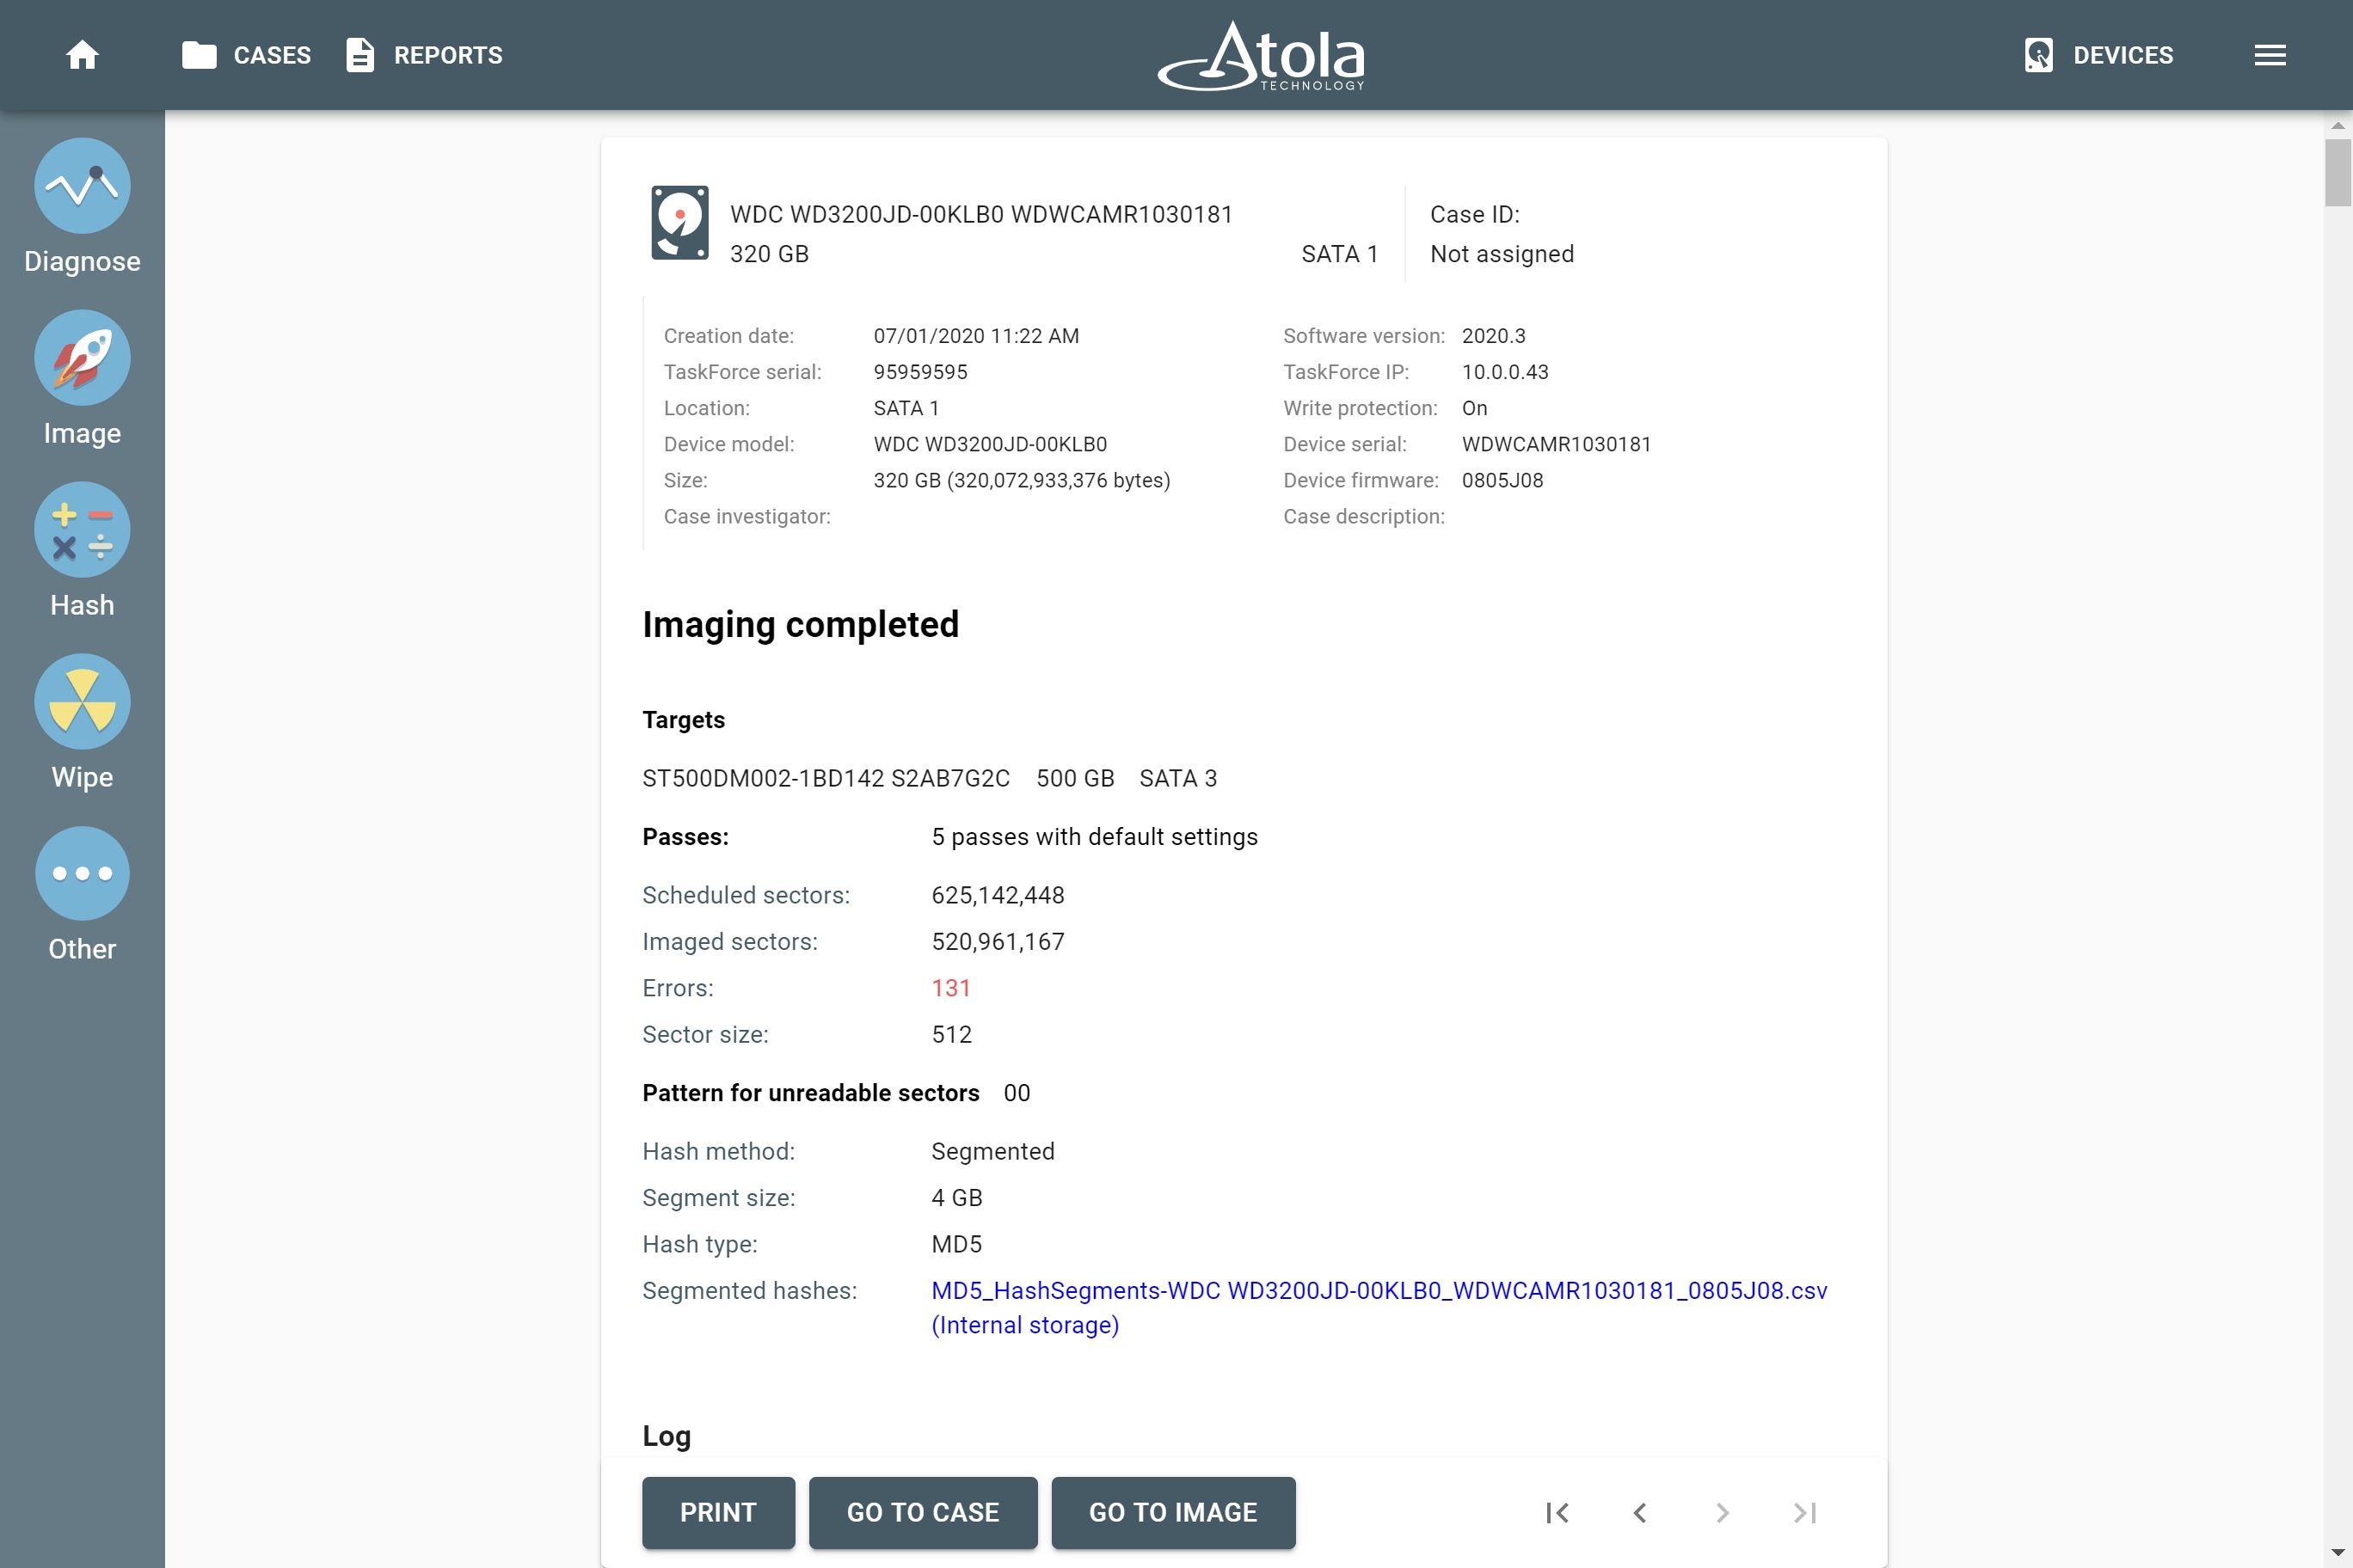This screenshot has height=1568, width=2353.
Task: Click the target drive ST500DM002-1BD142 S2AB7G2C
Action: coord(826,778)
